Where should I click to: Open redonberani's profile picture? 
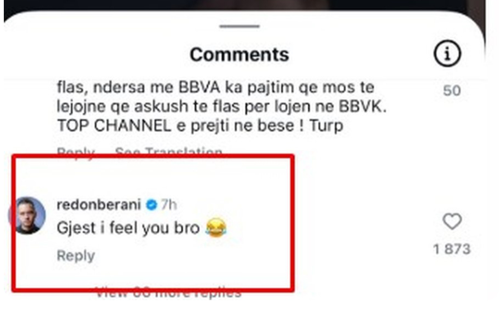[27, 215]
